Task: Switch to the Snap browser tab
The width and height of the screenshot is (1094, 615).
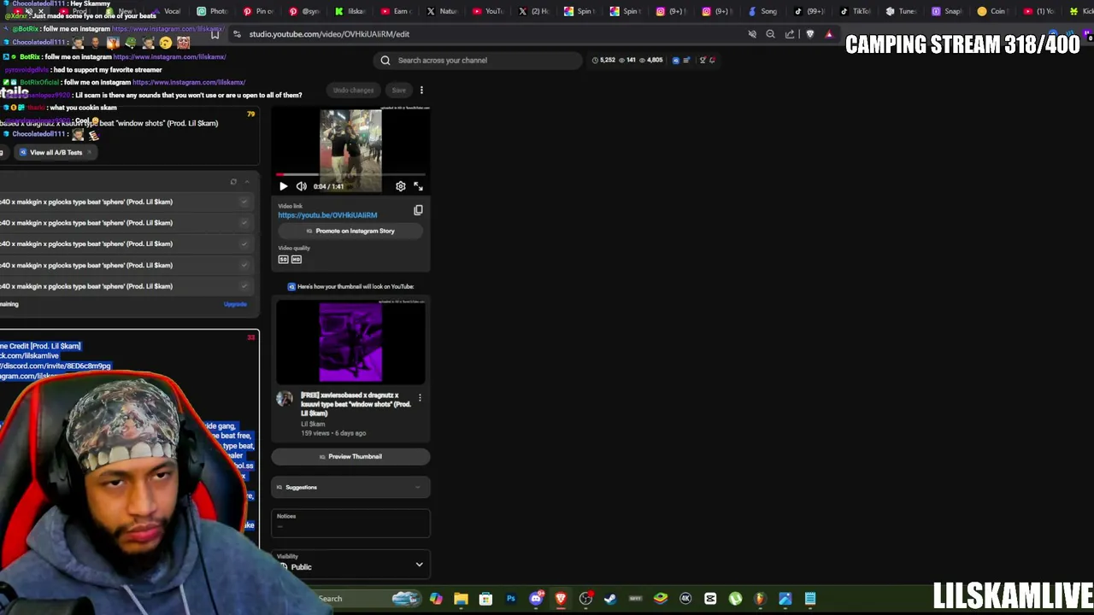Action: pos(948,11)
